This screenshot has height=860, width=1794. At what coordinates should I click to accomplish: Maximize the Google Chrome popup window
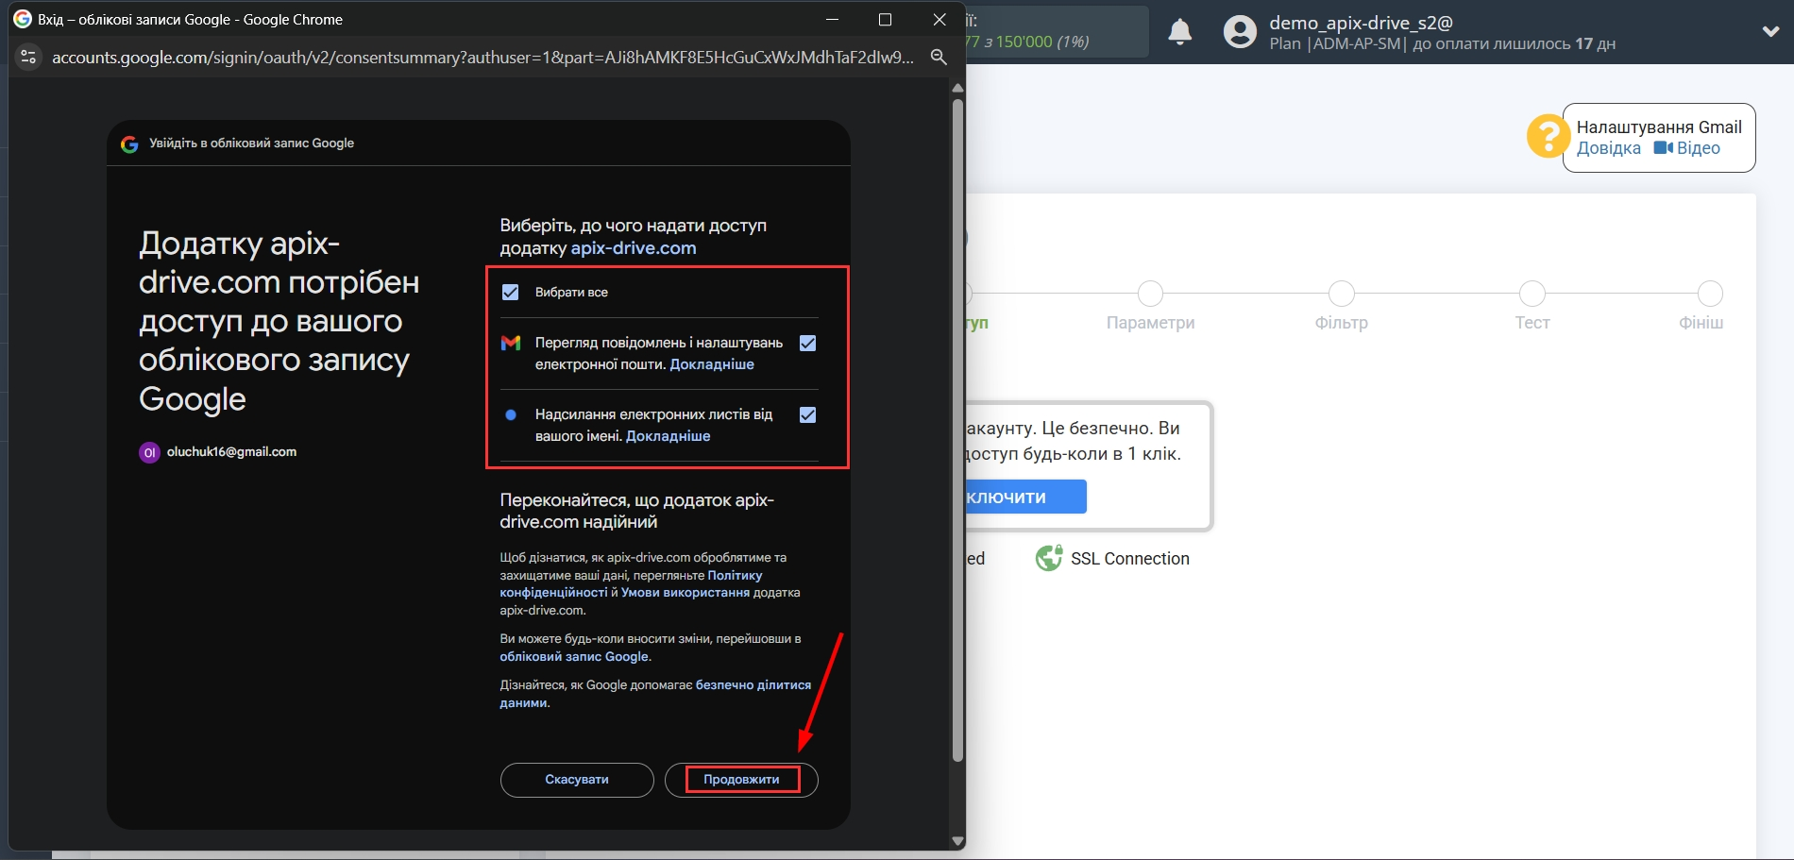point(885,19)
